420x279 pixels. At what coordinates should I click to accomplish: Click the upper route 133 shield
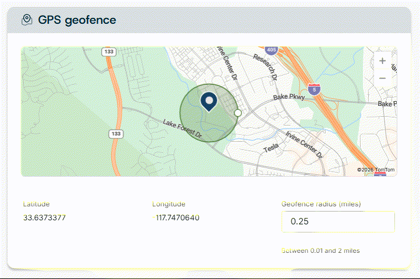tap(109, 52)
